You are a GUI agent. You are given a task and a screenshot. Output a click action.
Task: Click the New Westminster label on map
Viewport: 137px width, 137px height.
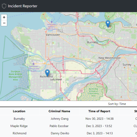pos(110,58)
